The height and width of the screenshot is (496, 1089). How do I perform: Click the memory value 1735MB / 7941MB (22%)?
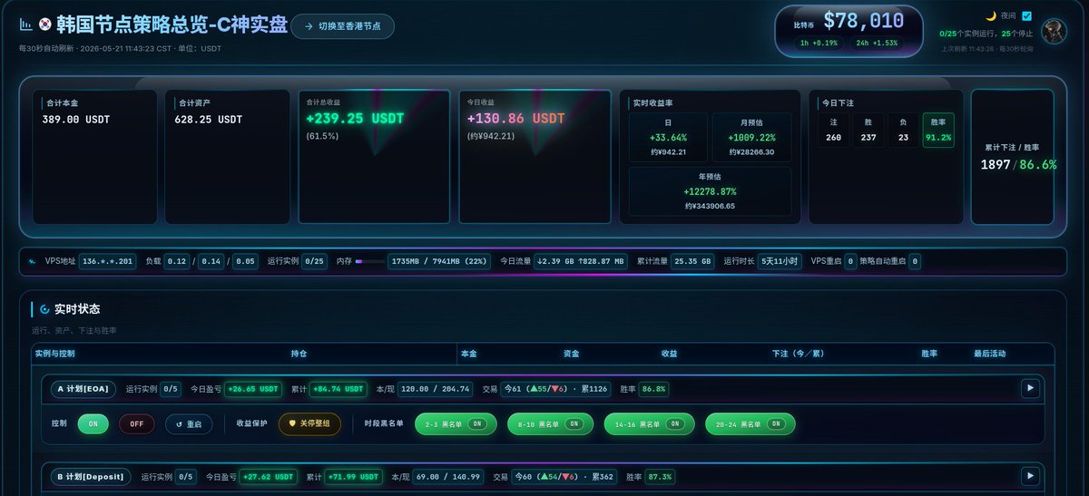point(439,261)
